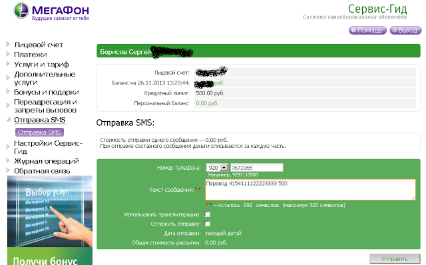Screen dimensions: 426x265
Task: Open Журнал операций menu item
Action: click(x=47, y=161)
